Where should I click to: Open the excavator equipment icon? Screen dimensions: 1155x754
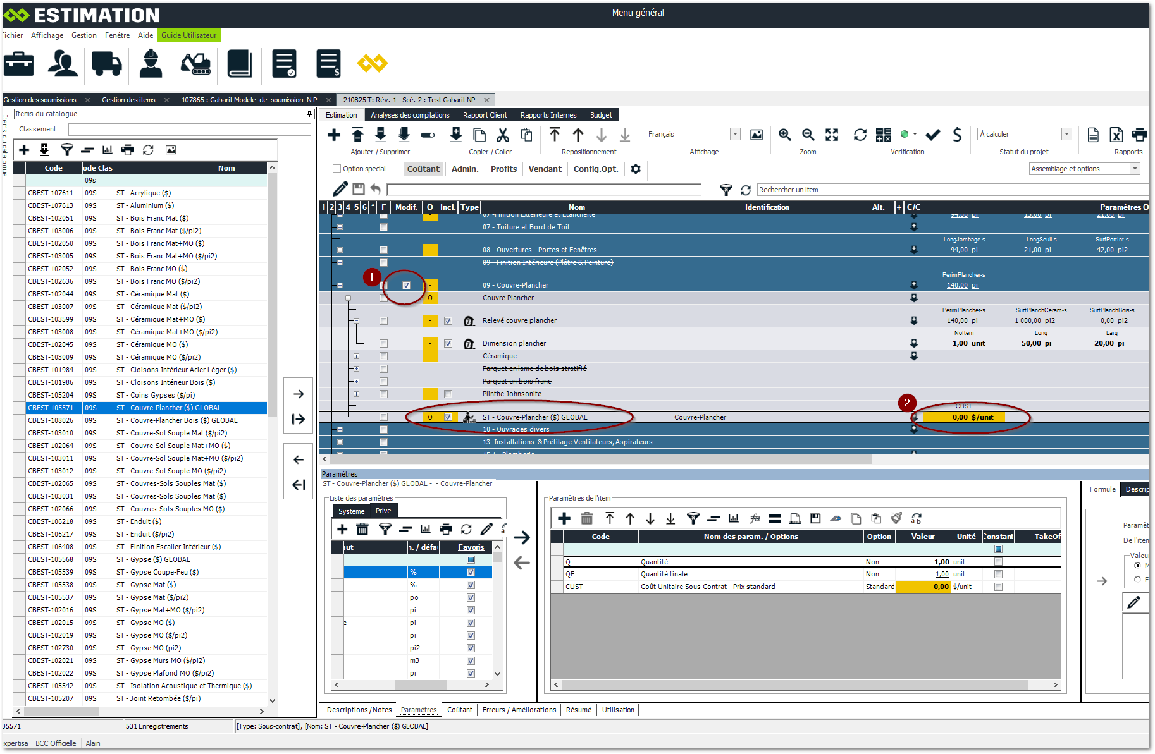[195, 64]
